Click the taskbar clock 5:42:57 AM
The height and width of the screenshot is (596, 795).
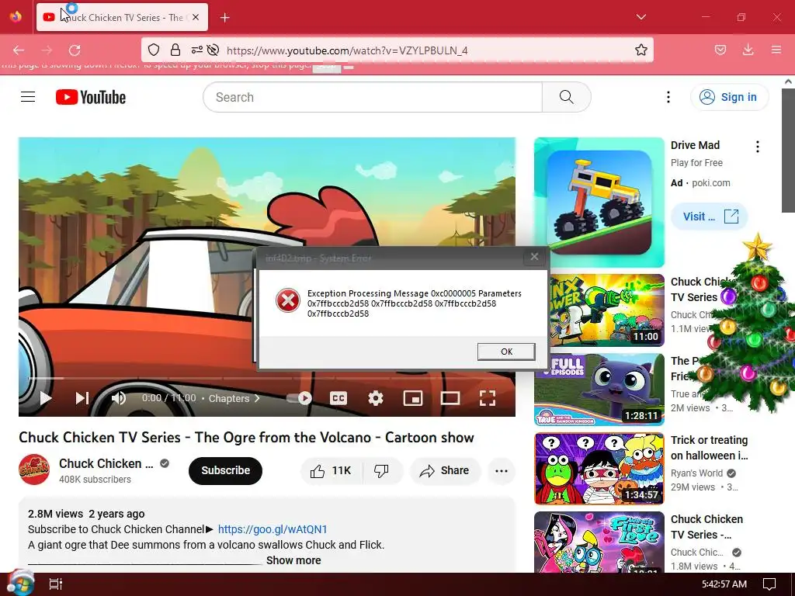(724, 584)
